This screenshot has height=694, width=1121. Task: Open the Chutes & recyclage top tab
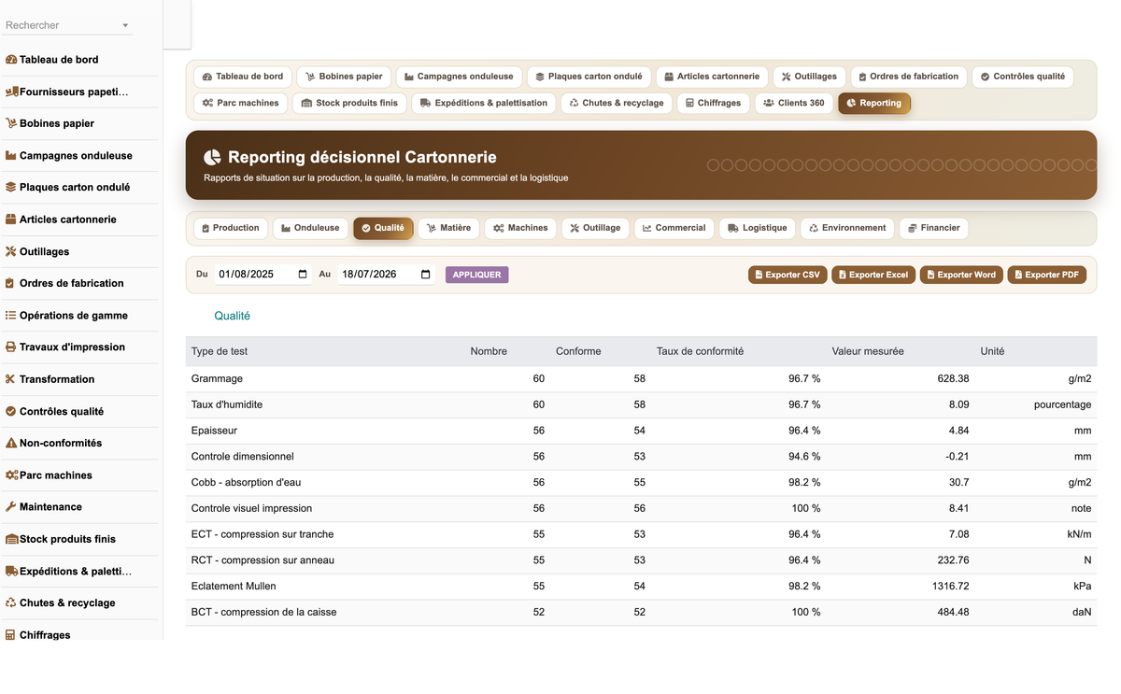pos(617,103)
